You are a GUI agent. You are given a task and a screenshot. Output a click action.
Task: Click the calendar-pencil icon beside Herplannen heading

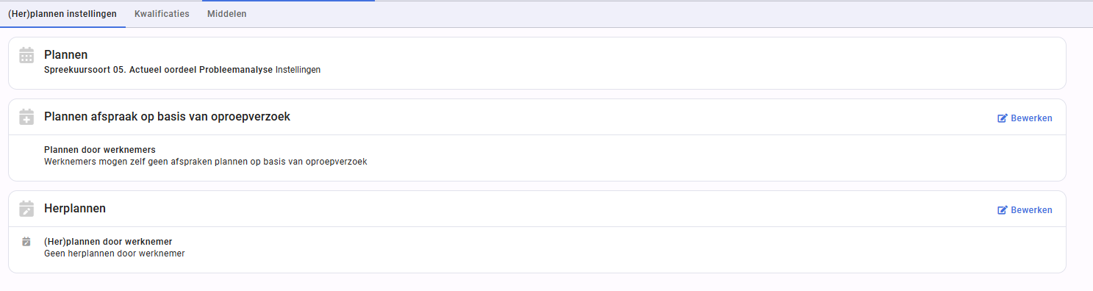[26, 209]
